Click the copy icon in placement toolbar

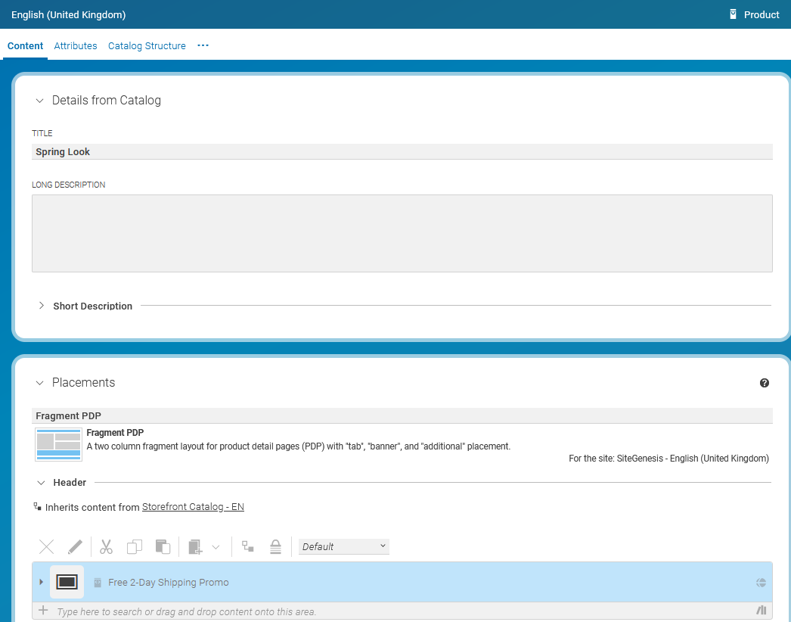(135, 546)
